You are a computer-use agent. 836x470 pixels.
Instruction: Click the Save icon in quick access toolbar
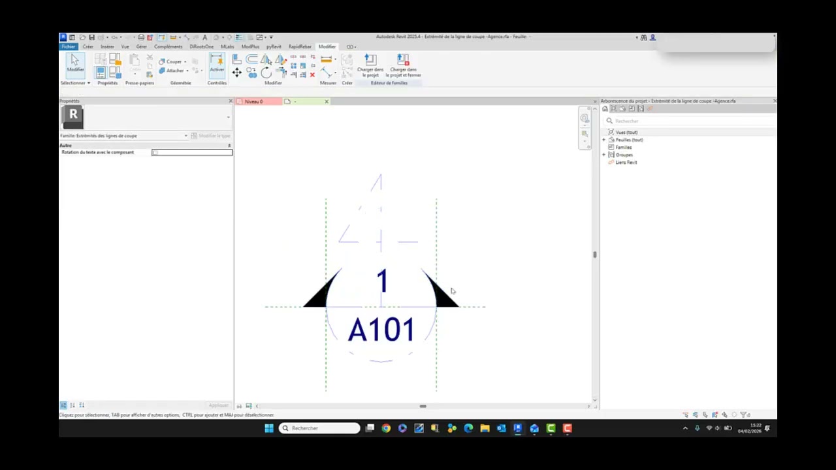pos(92,37)
